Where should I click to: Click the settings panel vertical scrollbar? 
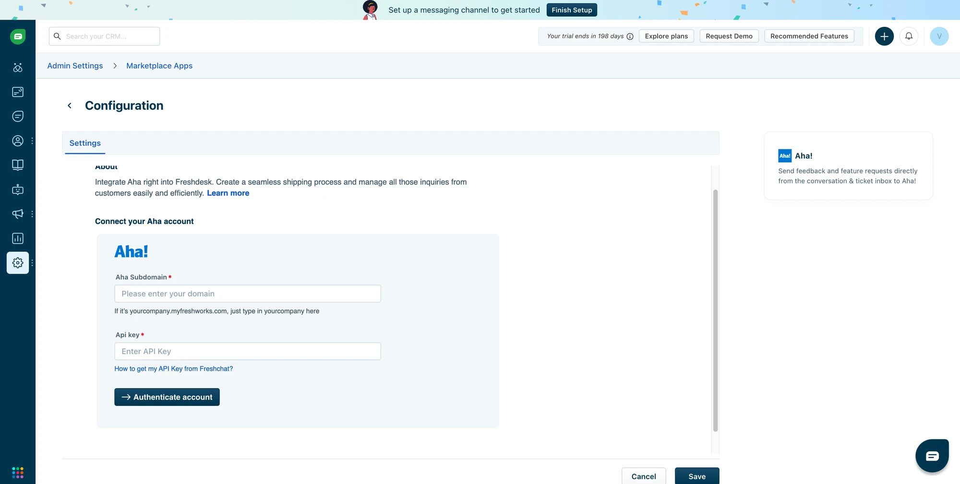[x=715, y=311]
